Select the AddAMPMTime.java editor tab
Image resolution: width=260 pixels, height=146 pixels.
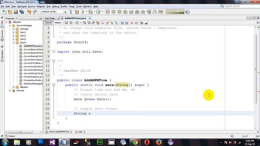pos(75,18)
